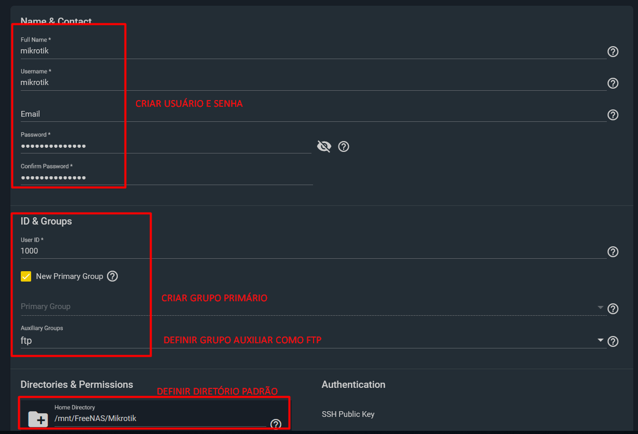Viewport: 638px width, 434px height.
Task: Toggle password visibility eye icon
Action: [324, 146]
